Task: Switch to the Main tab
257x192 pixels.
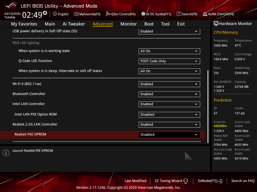Action: 50,24
